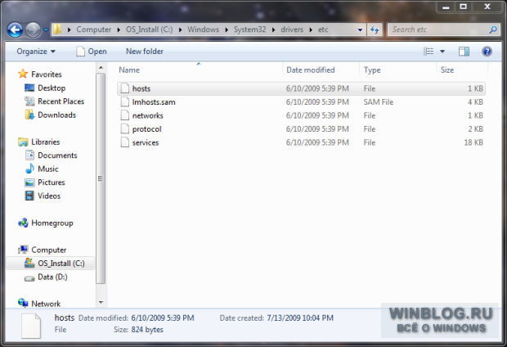The width and height of the screenshot is (507, 347).
Task: Click Open in the toolbar
Action: (92, 52)
